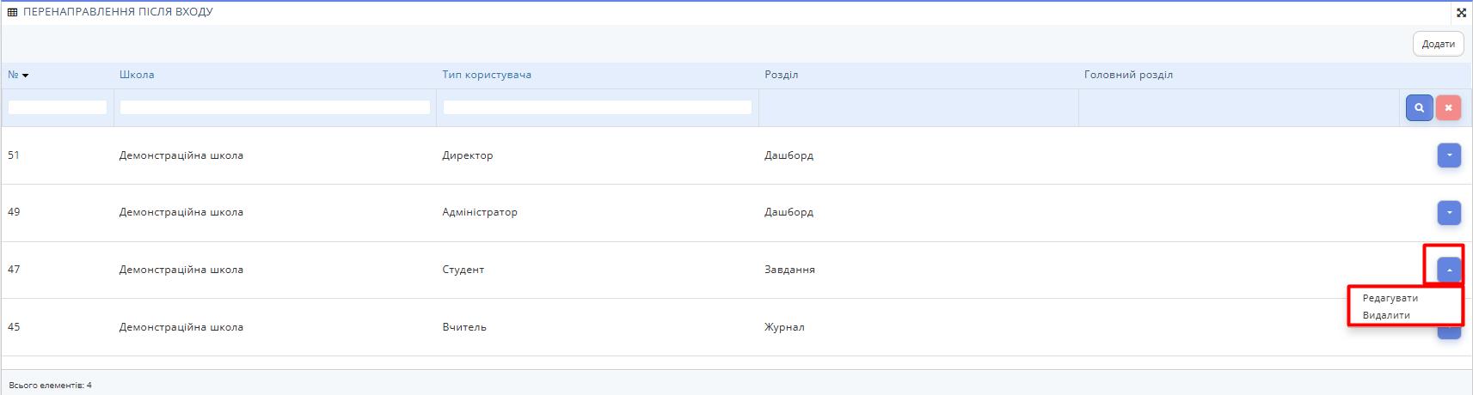
Task: Click the Головний розділ column header
Action: (1128, 75)
